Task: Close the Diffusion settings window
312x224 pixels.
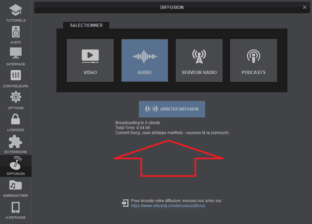Action: coord(305,7)
